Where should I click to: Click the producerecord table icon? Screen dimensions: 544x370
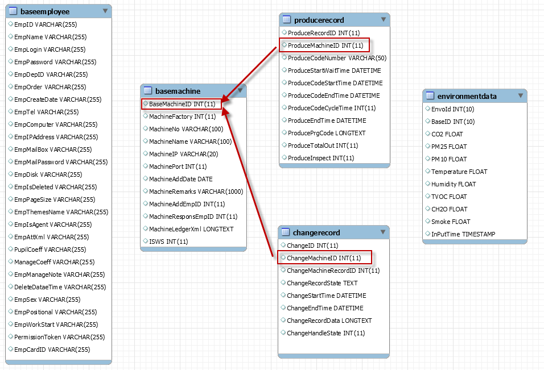[x=287, y=20]
